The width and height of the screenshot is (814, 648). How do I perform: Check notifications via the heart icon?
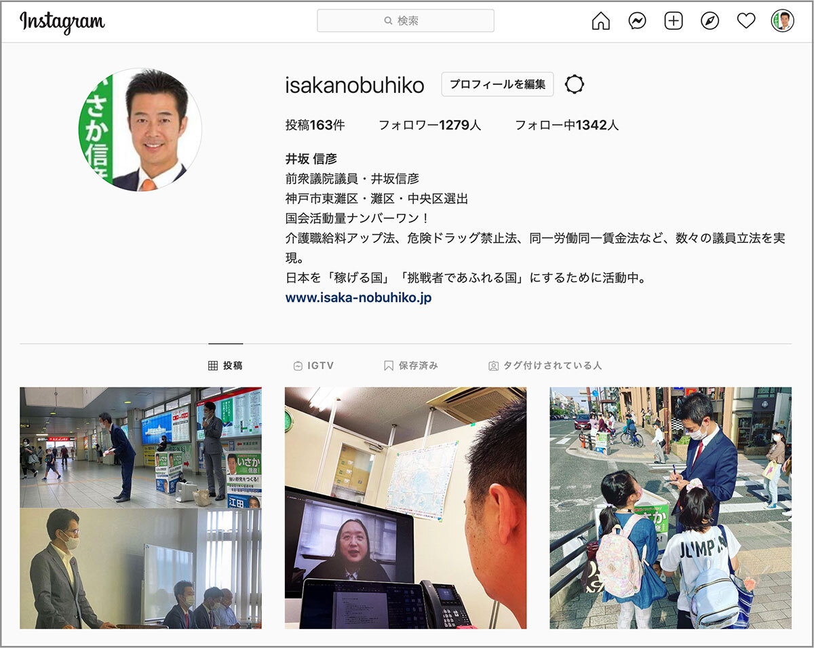745,21
